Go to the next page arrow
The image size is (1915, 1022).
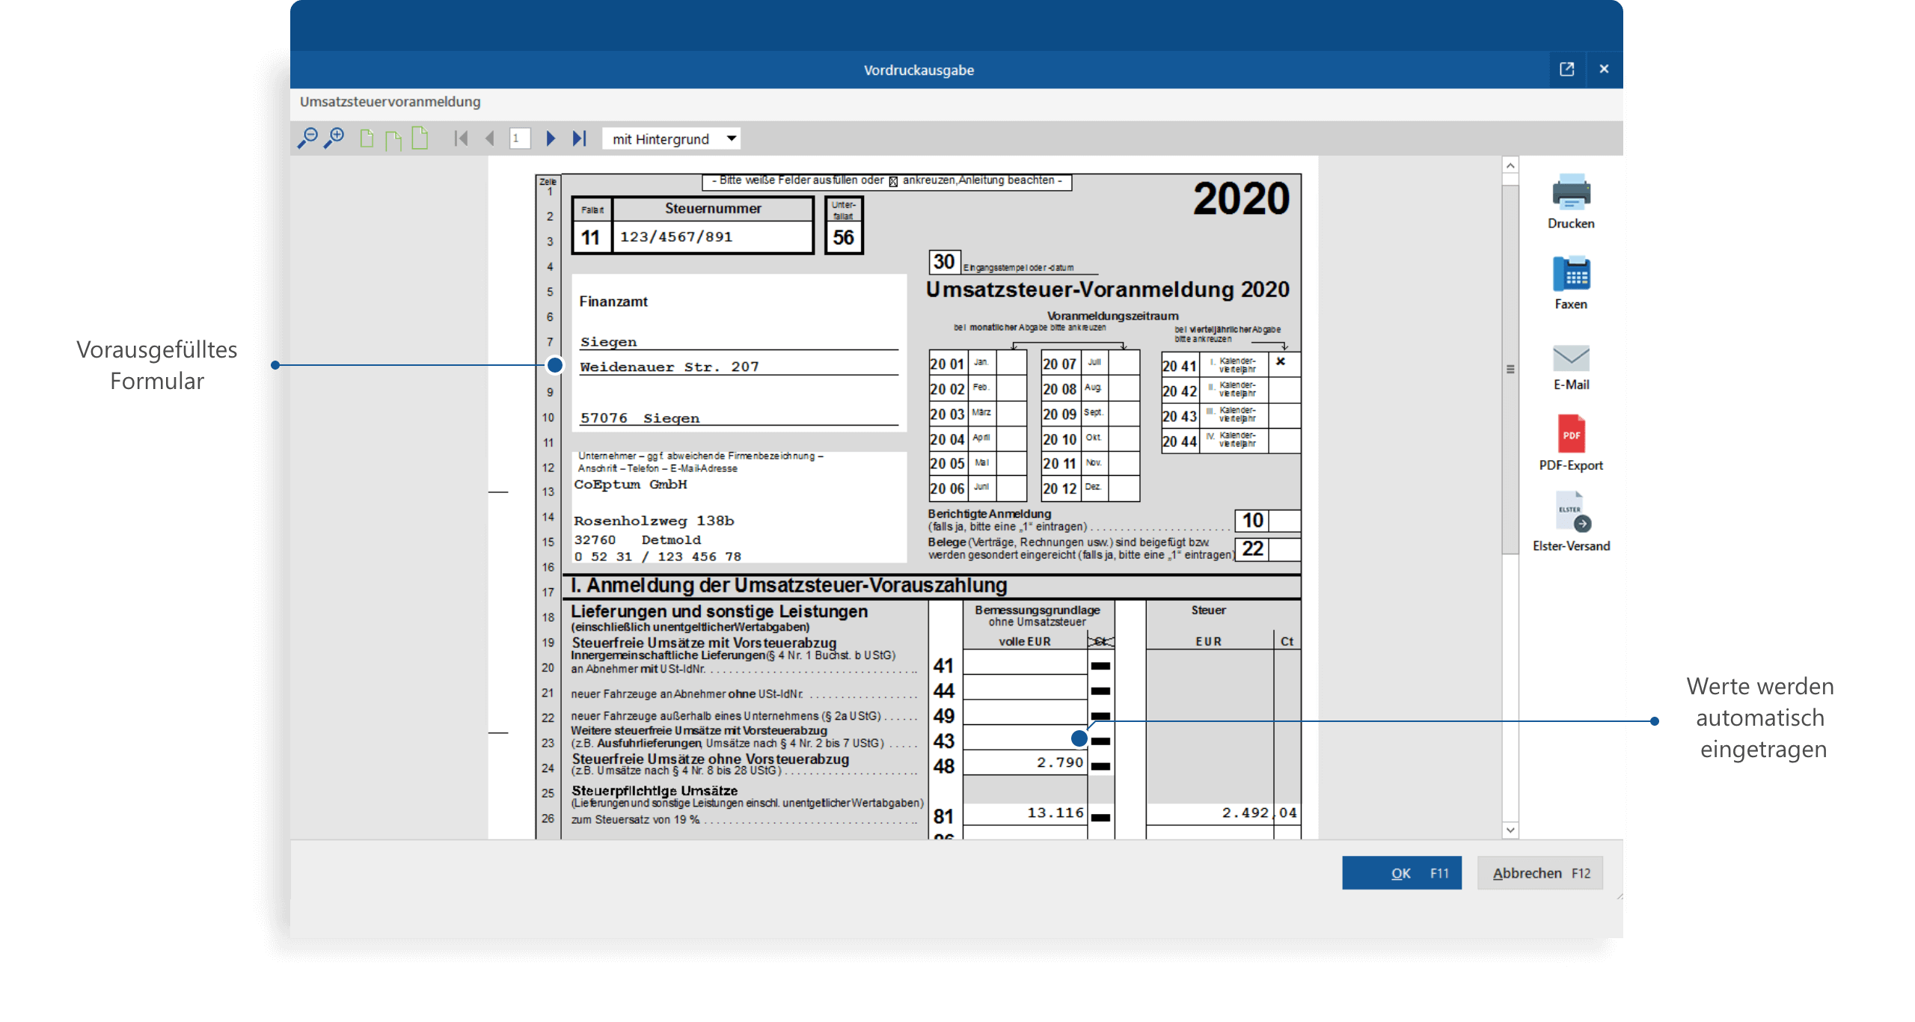click(551, 138)
